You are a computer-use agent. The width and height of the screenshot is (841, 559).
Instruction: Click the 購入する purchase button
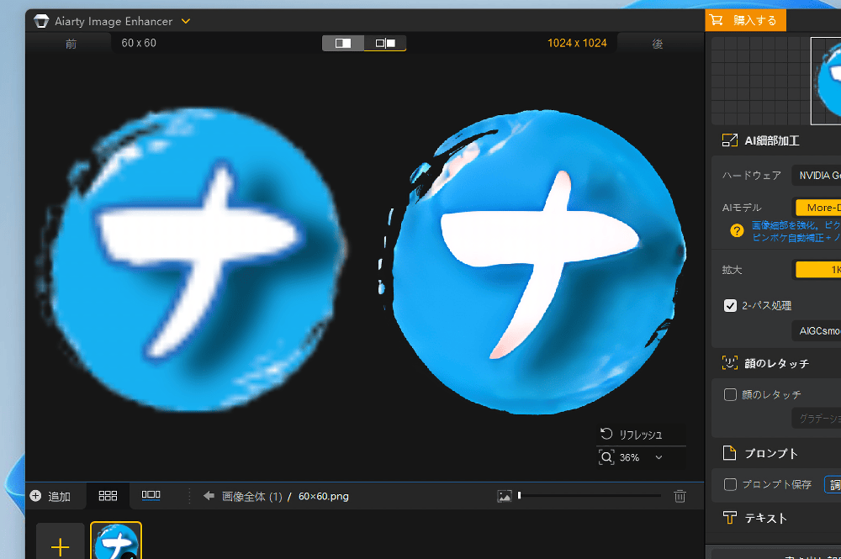[745, 20]
